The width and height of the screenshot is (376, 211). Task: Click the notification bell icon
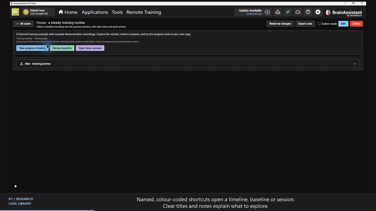(16, 186)
